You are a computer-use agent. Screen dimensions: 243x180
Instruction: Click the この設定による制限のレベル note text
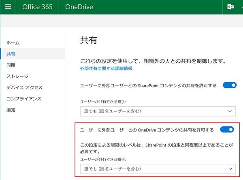(156, 148)
